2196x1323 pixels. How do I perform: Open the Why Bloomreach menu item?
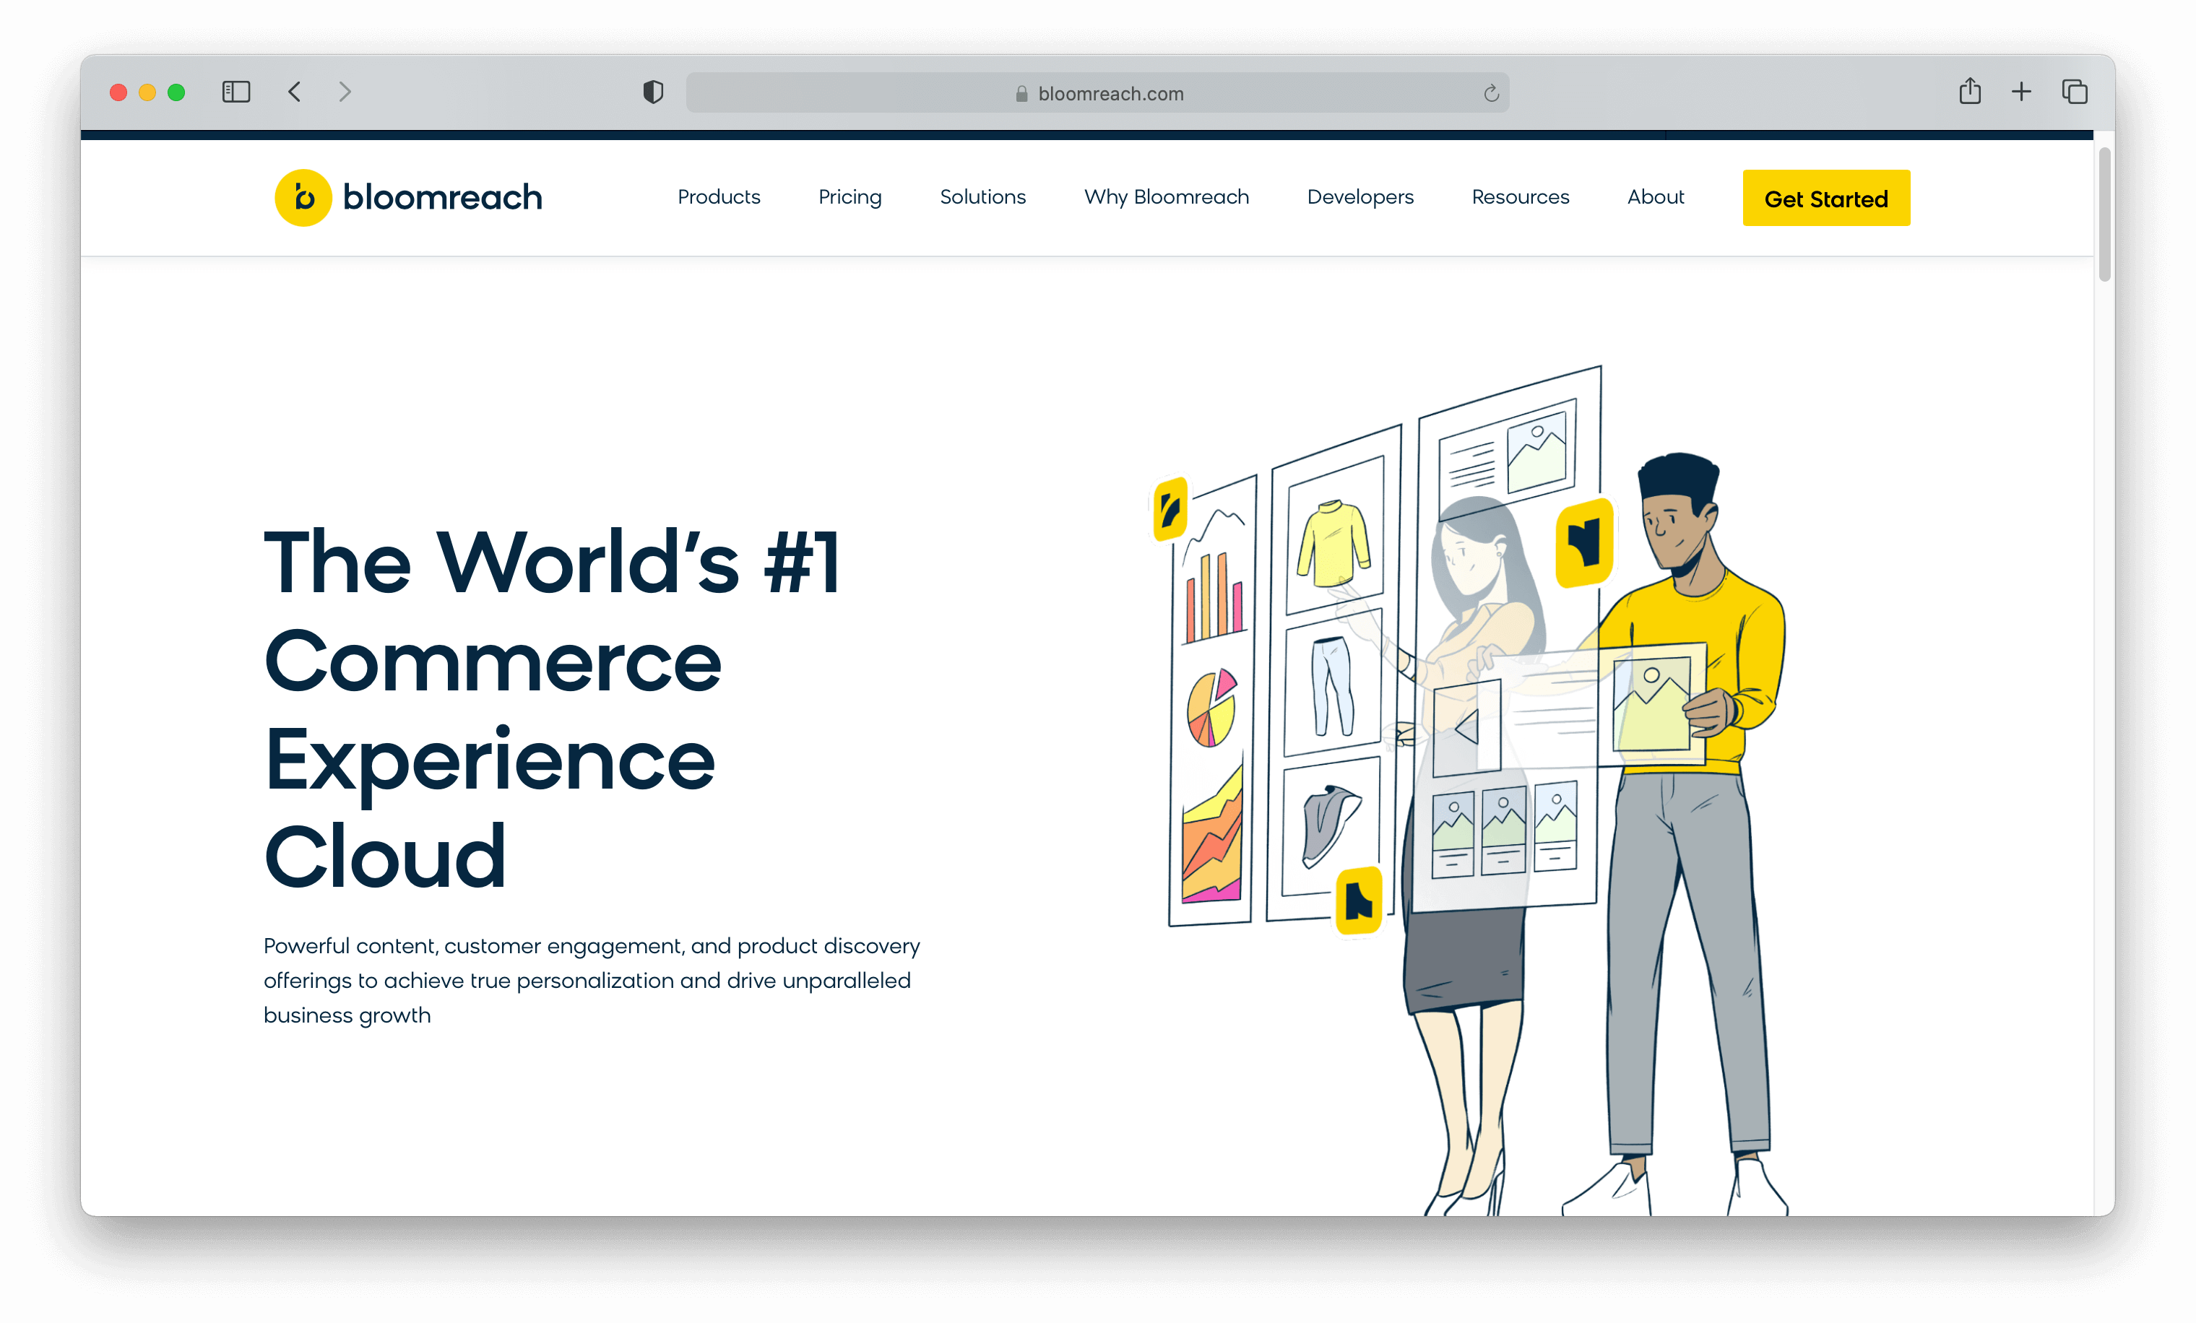tap(1166, 197)
